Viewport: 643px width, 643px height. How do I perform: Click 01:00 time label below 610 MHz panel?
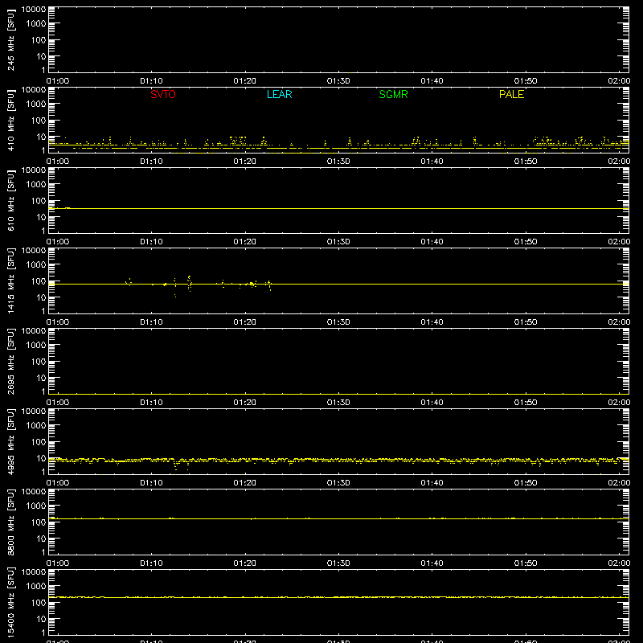(58, 242)
